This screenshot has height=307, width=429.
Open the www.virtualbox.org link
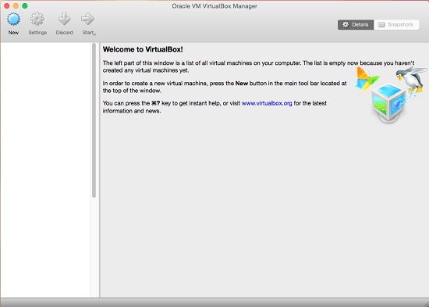267,103
